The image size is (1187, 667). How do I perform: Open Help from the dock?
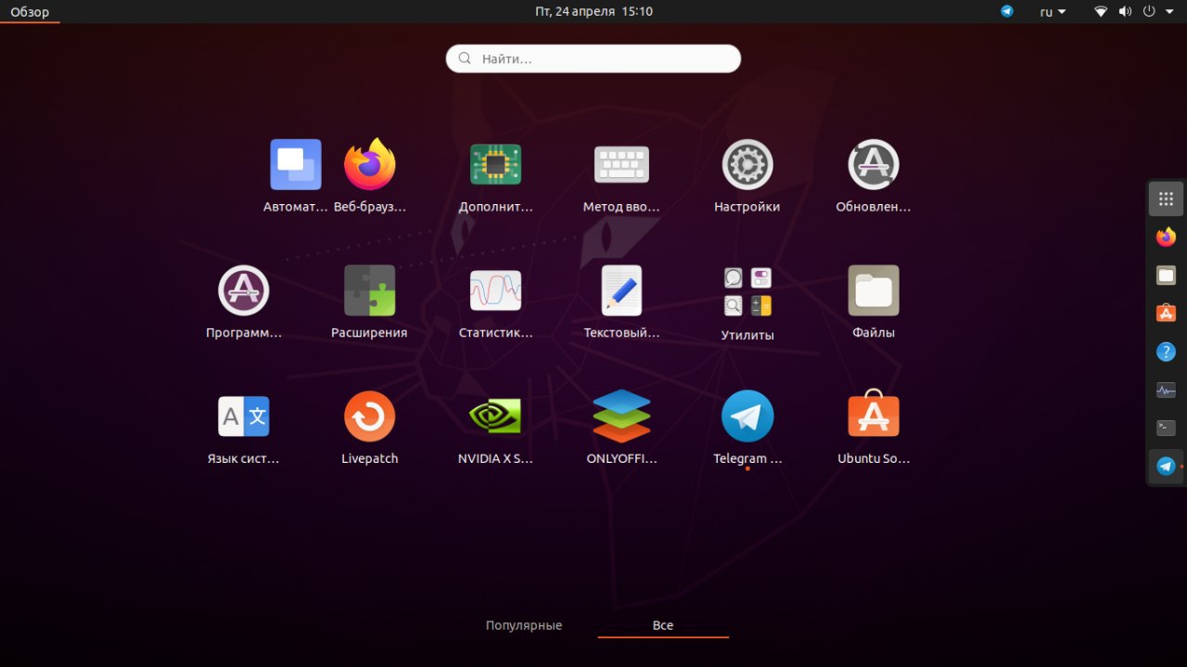tap(1167, 352)
